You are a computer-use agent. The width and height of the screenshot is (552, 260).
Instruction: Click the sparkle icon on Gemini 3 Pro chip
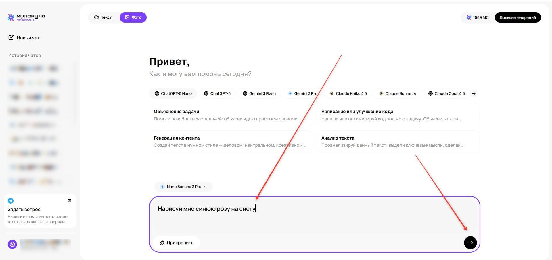pos(290,93)
